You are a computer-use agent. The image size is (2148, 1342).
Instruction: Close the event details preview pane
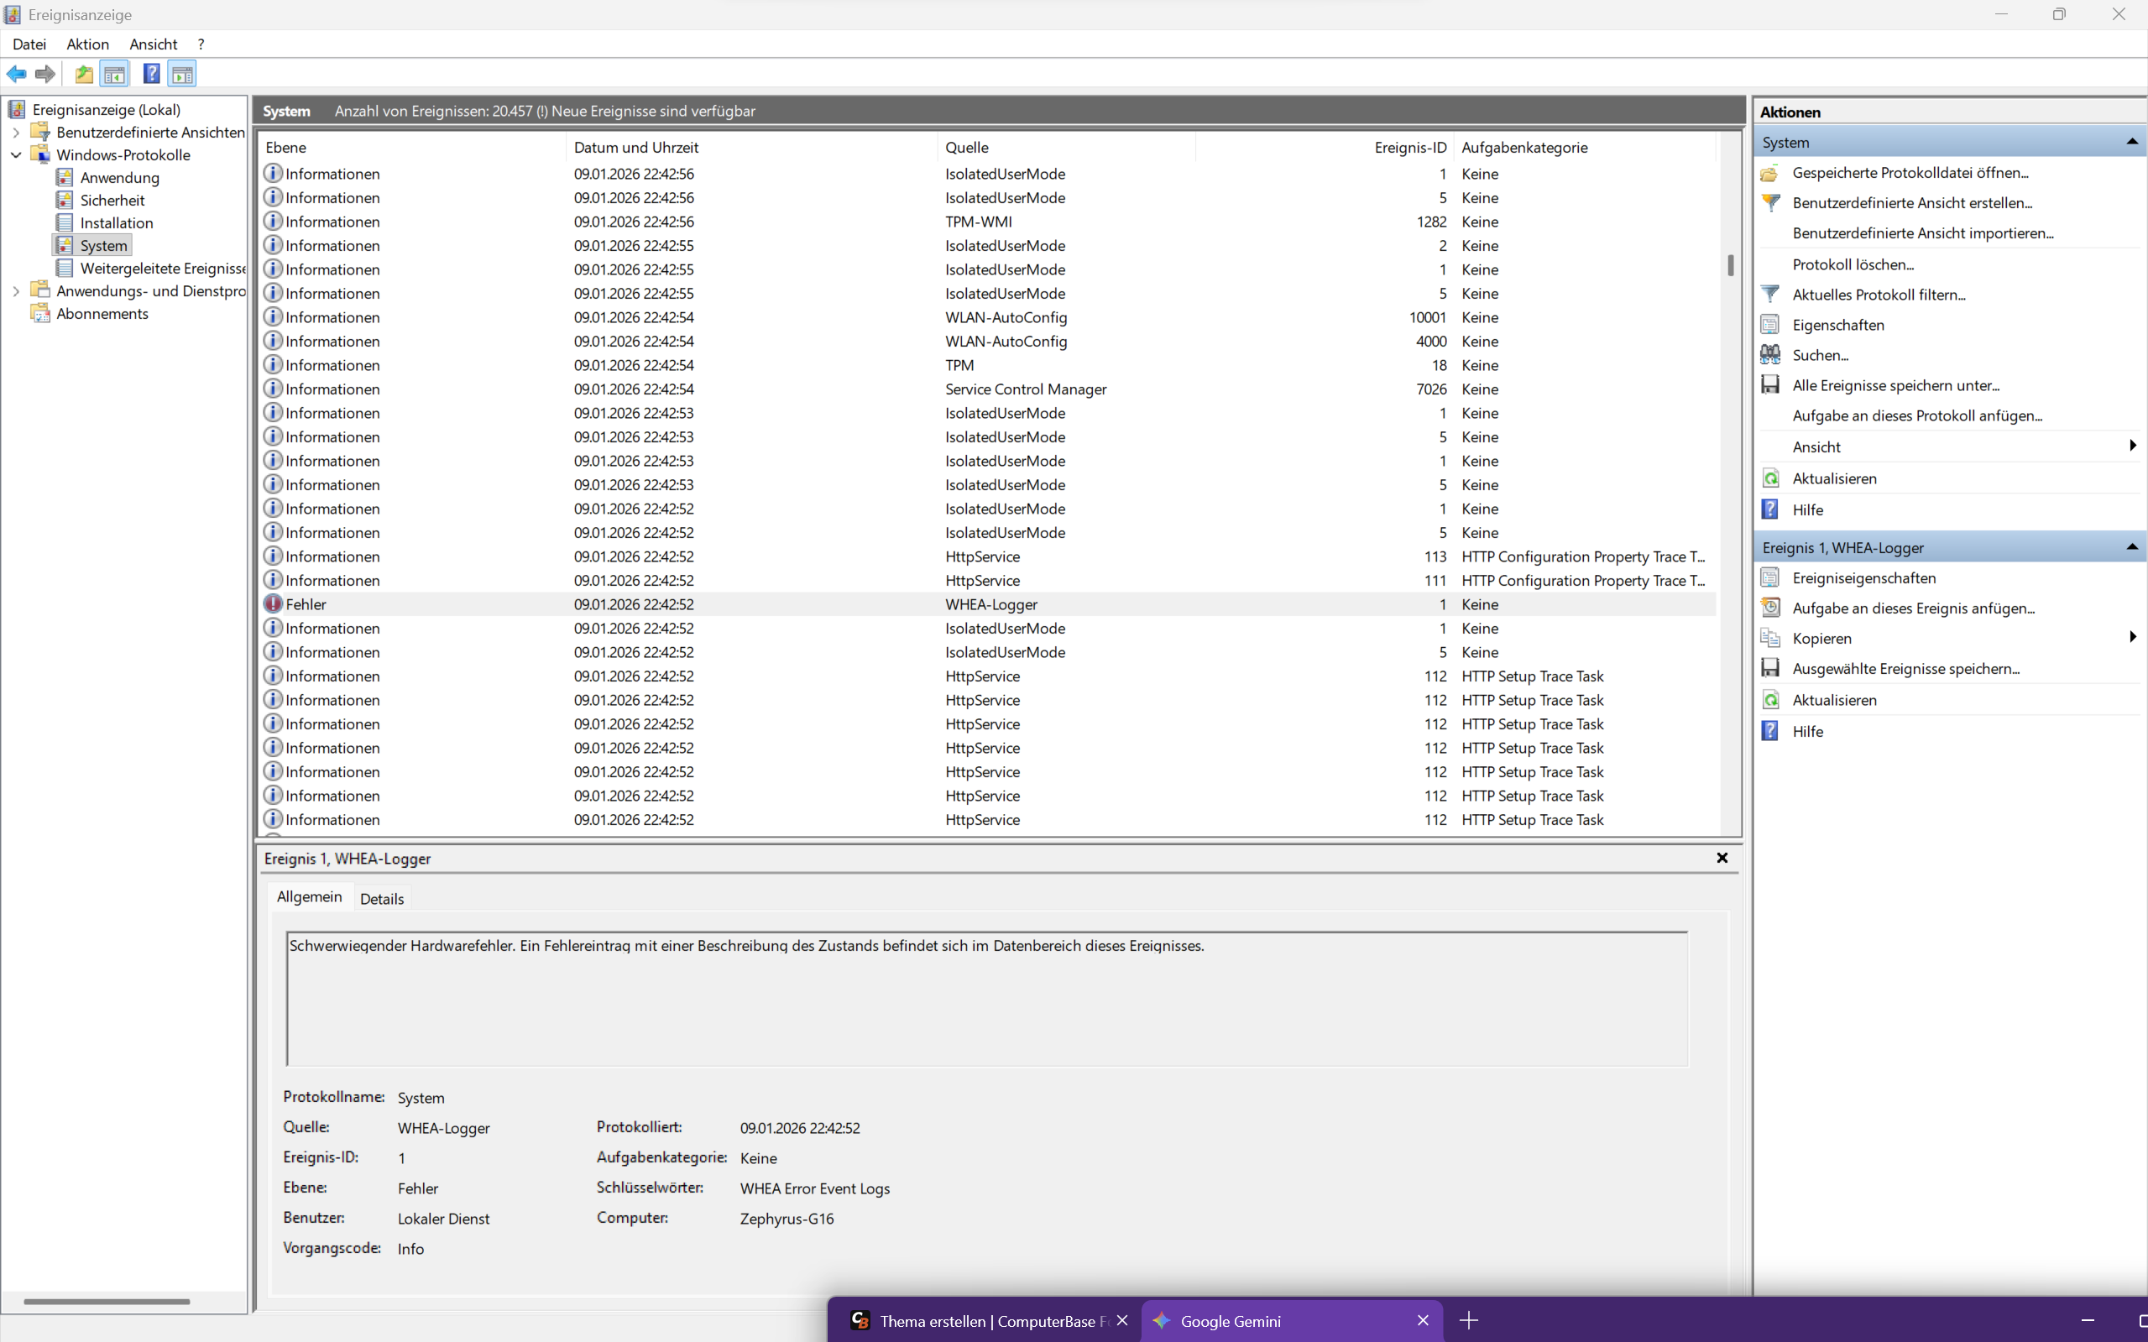[1722, 858]
